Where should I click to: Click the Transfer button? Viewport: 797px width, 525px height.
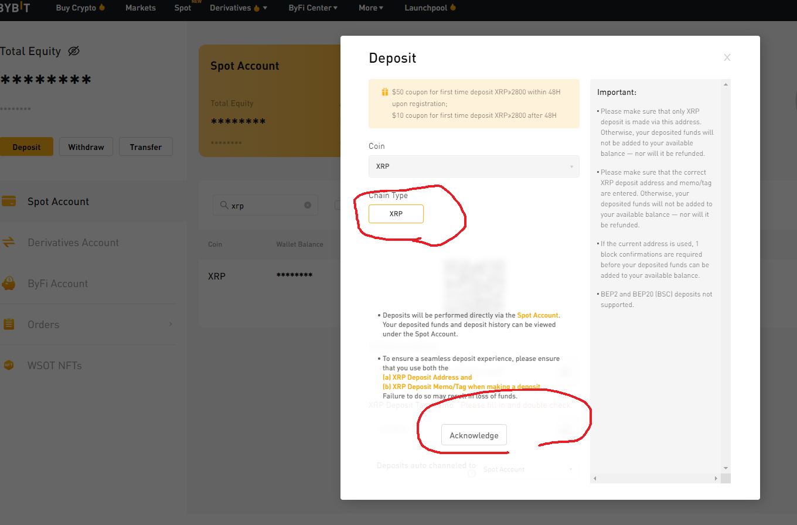tap(146, 147)
